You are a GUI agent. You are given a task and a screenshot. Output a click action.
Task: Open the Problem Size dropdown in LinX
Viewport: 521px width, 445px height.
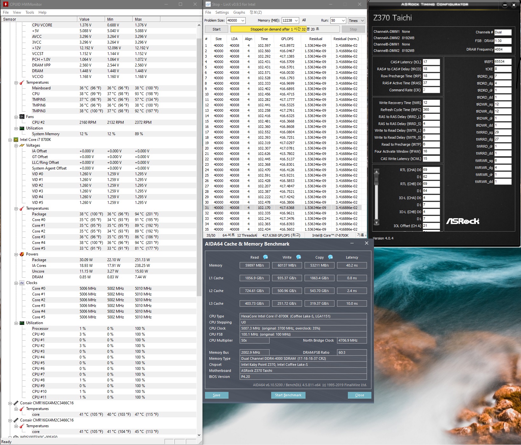coord(243,20)
